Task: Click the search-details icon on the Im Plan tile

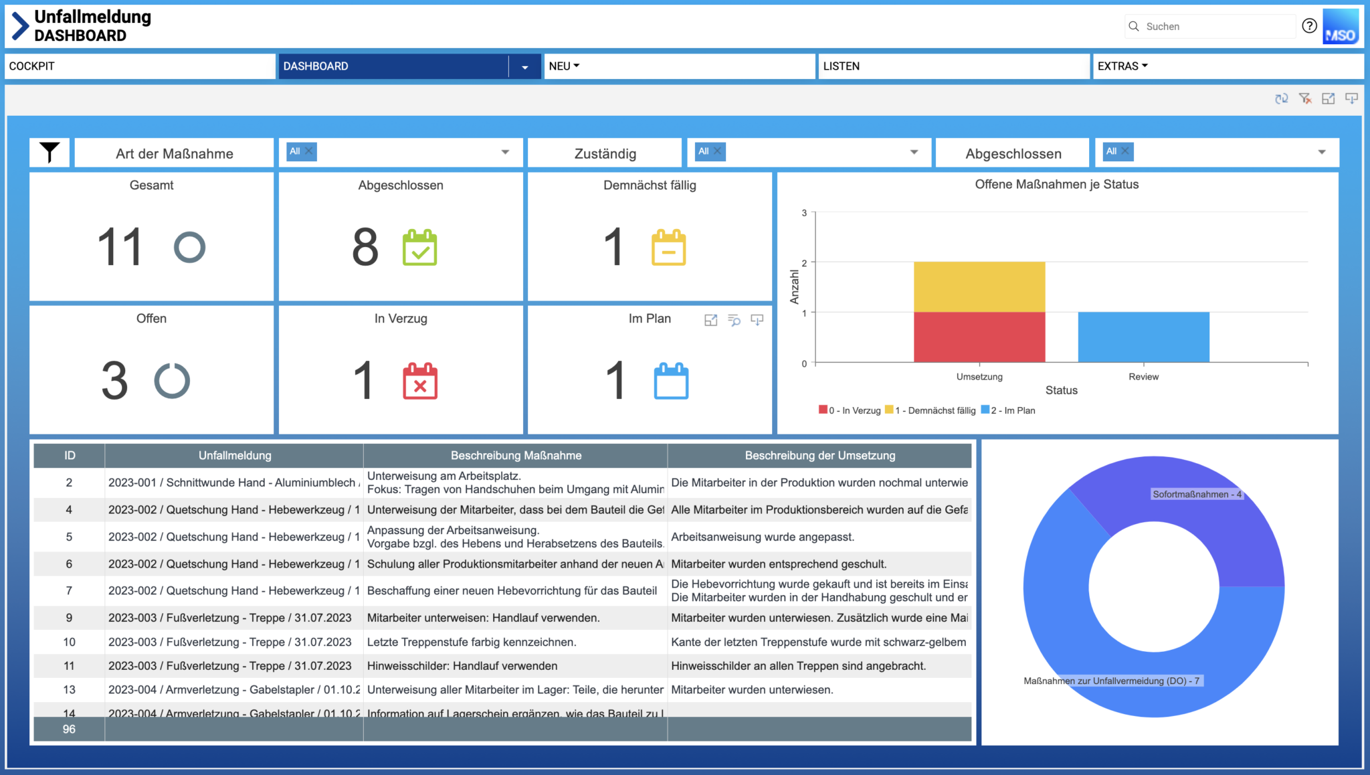Action: 734,321
